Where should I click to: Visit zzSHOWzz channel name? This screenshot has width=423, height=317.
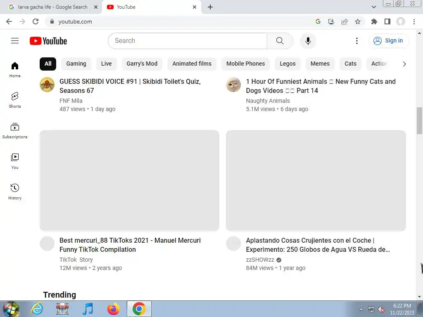pos(260,260)
